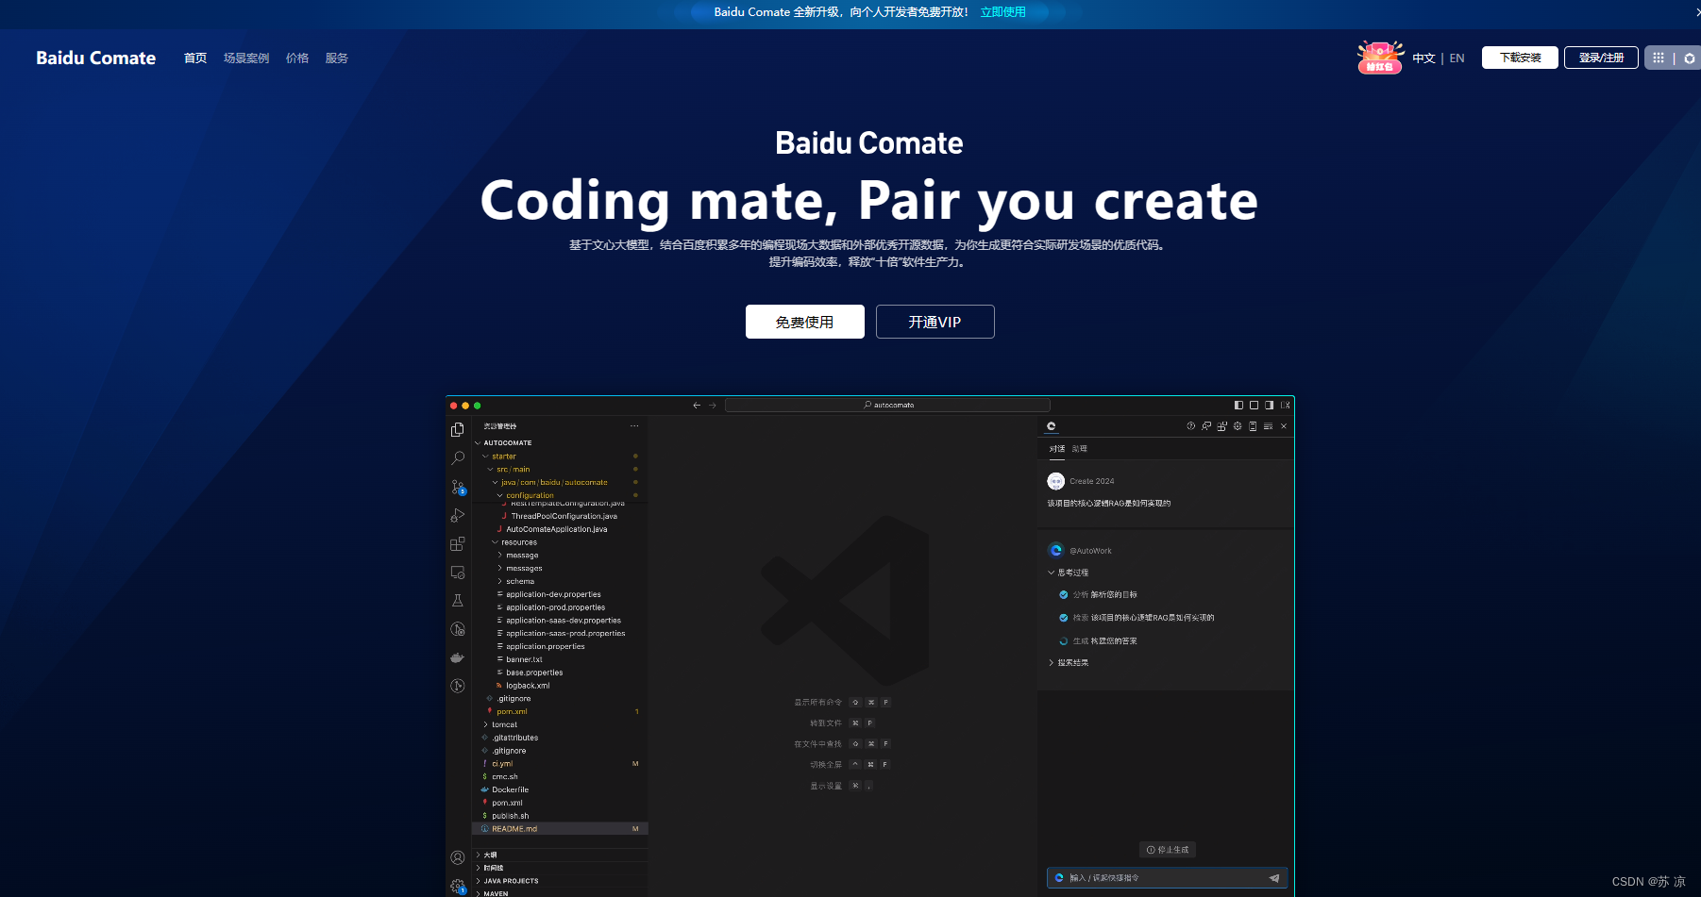Open Remote Explorer icon in activity bar
Image resolution: width=1701 pixels, height=897 pixels.
[458, 573]
